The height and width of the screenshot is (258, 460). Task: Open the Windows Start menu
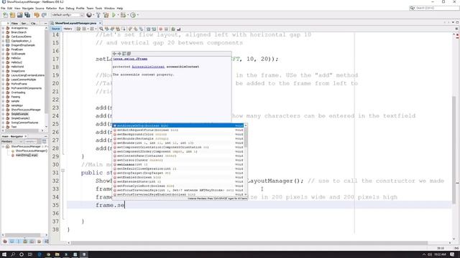4,254
